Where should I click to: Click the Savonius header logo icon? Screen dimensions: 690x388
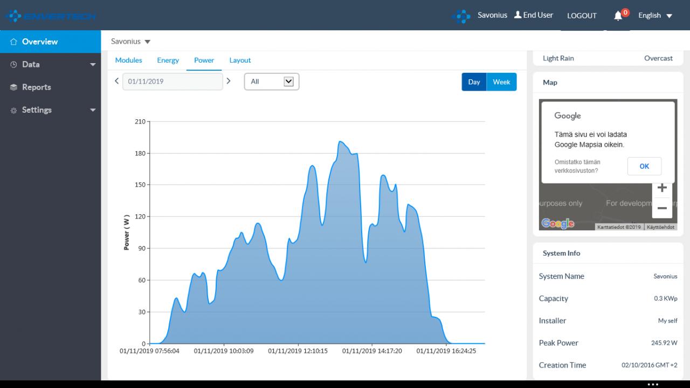pos(461,16)
